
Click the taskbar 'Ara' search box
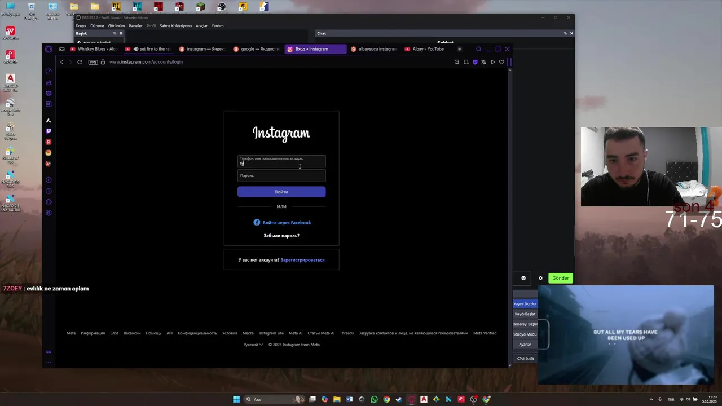pyautogui.click(x=275, y=399)
